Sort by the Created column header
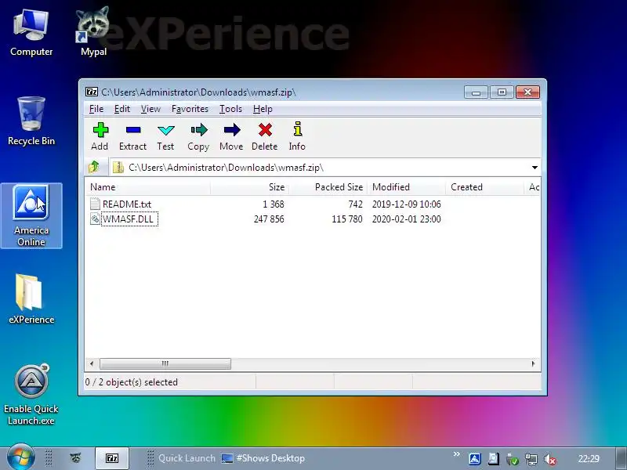627x470 pixels. pos(484,187)
